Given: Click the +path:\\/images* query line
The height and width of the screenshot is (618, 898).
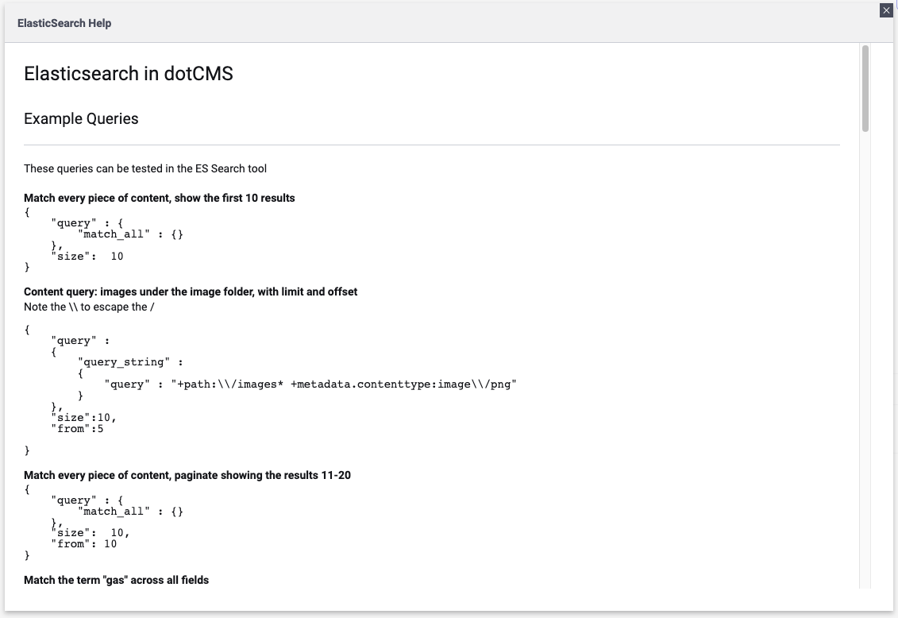Looking at the screenshot, I should tap(311, 384).
